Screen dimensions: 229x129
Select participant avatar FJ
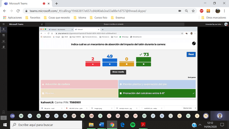[162, 116]
